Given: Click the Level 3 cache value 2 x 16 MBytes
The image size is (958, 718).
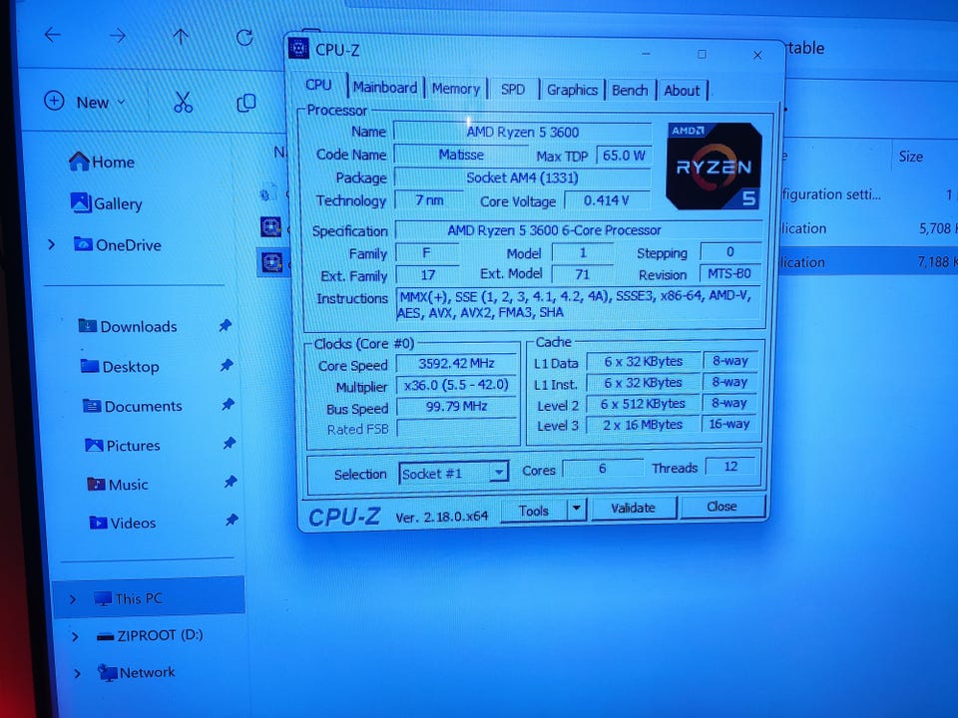Looking at the screenshot, I should point(643,425).
